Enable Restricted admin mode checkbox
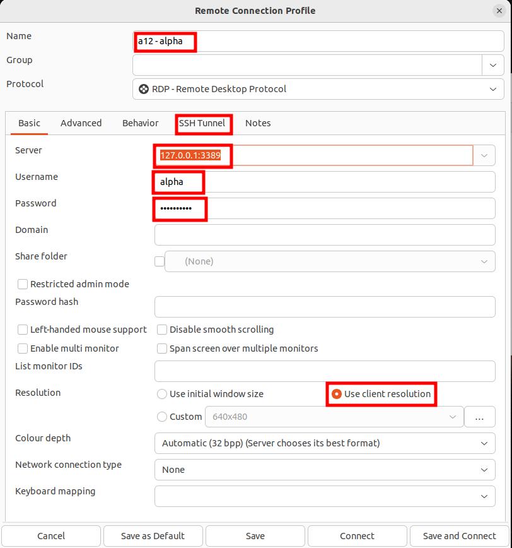 click(23, 284)
